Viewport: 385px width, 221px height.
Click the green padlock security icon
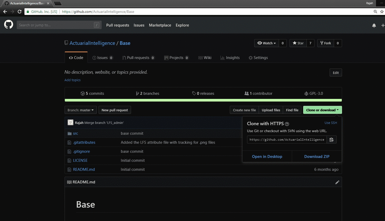point(28,12)
